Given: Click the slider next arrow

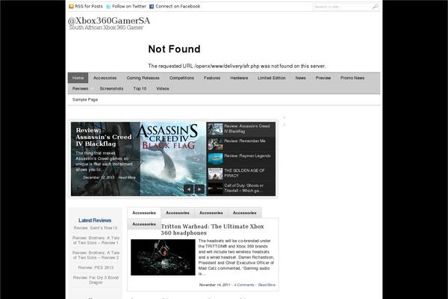Looking at the screenshot, I should [x=199, y=189].
